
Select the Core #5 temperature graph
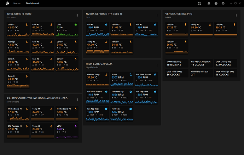point(18,69)
